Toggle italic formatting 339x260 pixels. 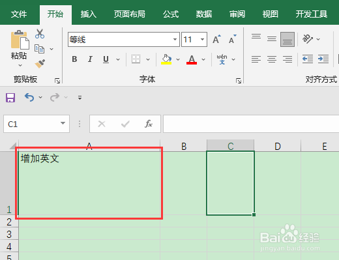90,59
